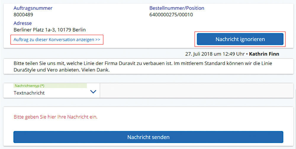Click the 'Textnachricht' selected message type
Image resolution: width=296 pixels, height=149 pixels.
(x=29, y=93)
